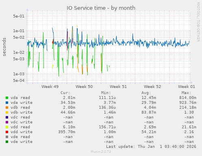Click the vda write blue color swatch
Screen dimensions: 202x156
7,103
